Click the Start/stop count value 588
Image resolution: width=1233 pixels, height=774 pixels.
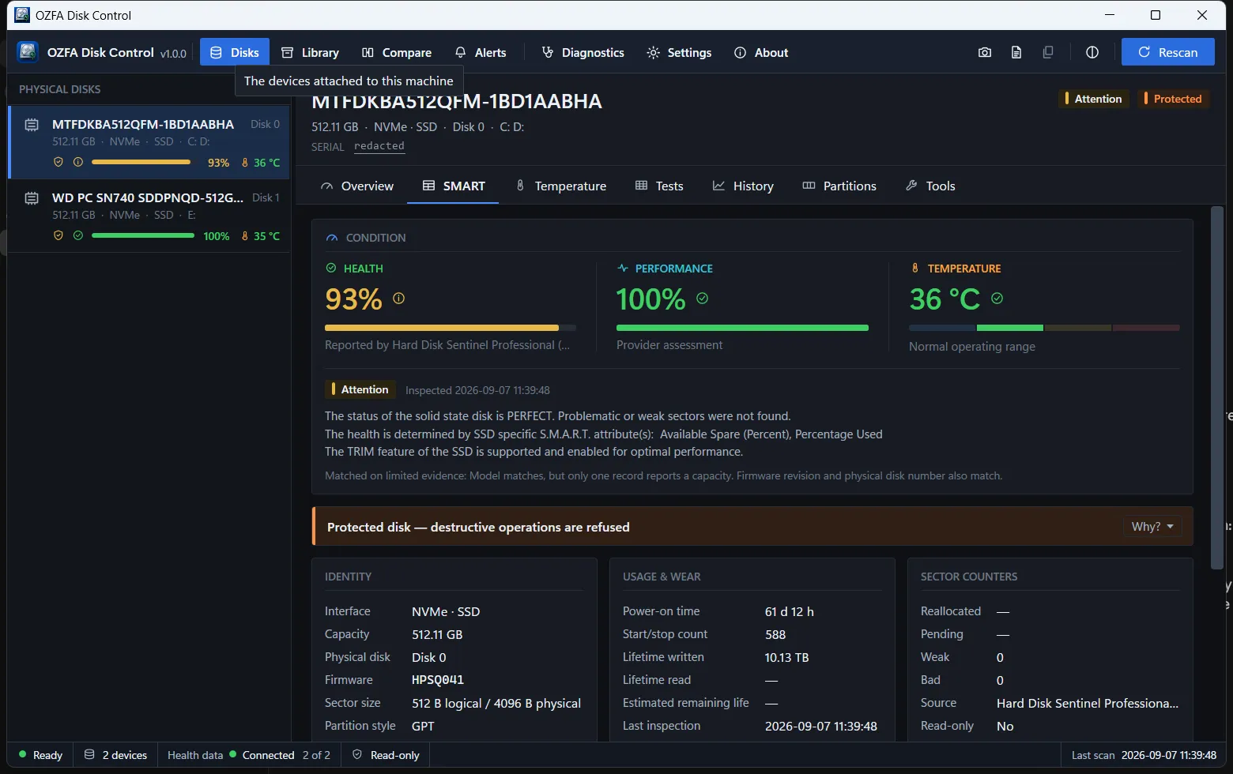[x=775, y=634]
